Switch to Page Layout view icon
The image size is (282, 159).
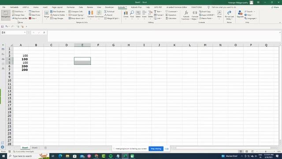point(247,151)
